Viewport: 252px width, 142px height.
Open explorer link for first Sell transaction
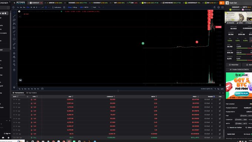tap(220, 99)
